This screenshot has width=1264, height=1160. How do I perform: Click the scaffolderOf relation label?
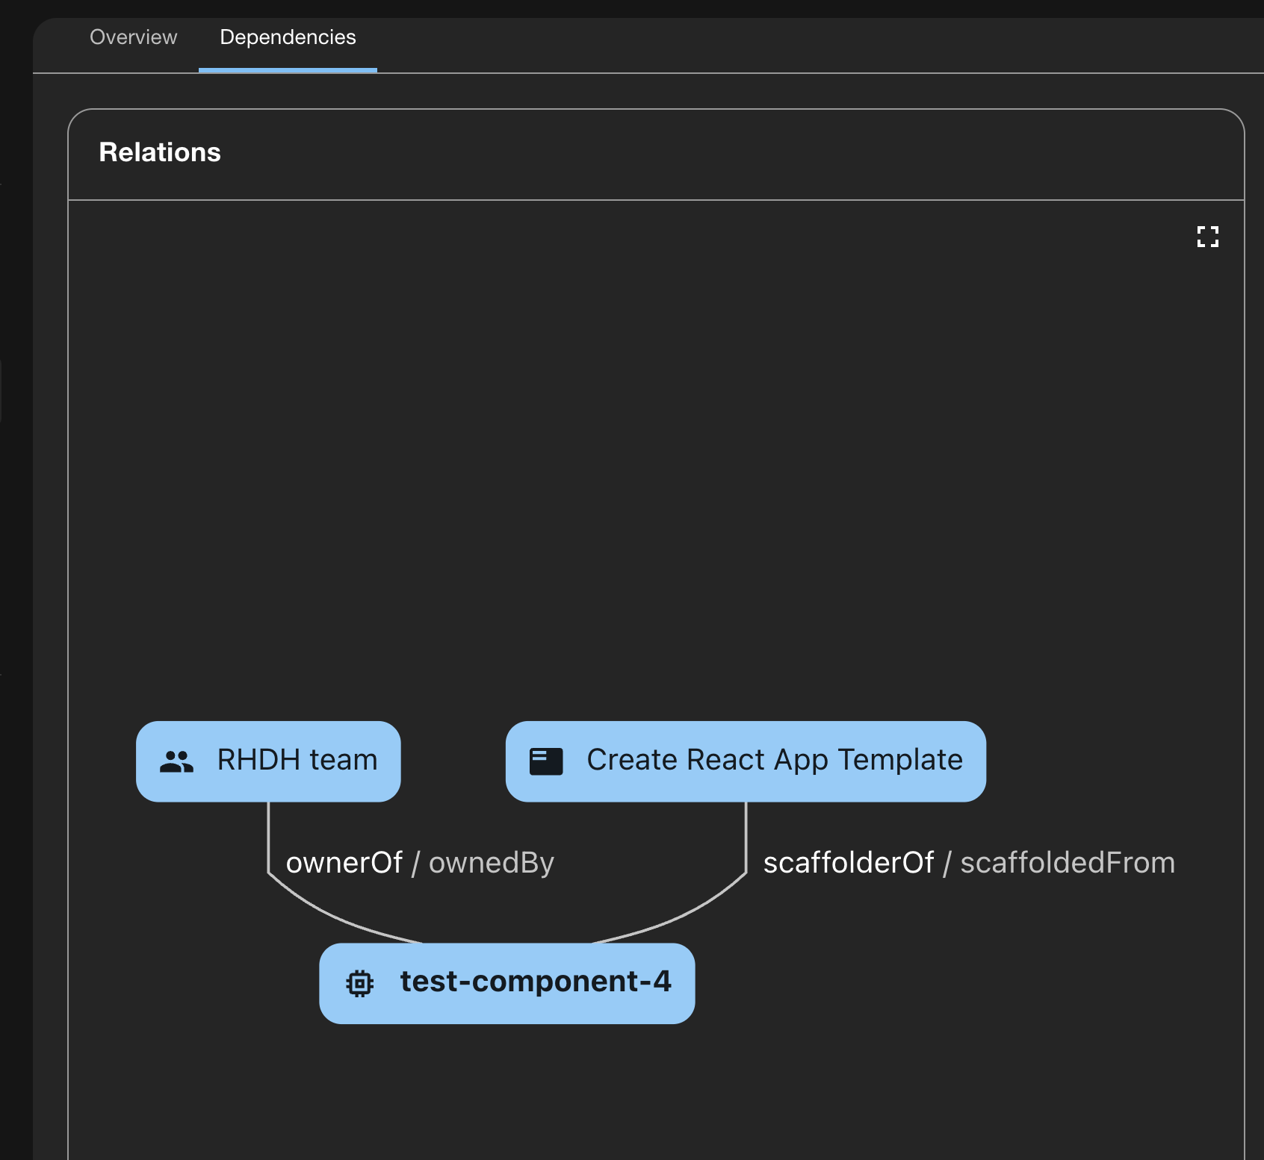click(849, 863)
